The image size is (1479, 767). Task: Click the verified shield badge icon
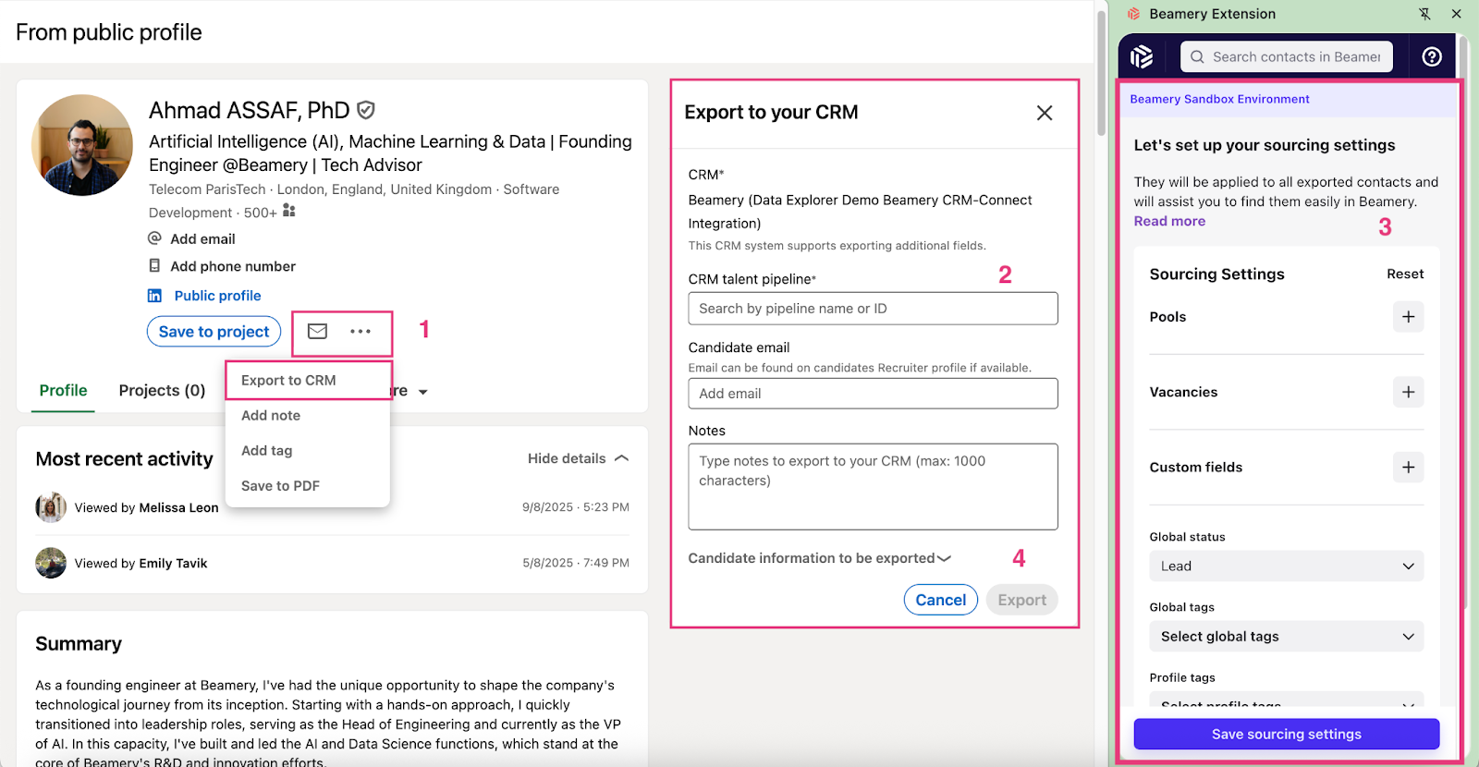click(366, 111)
